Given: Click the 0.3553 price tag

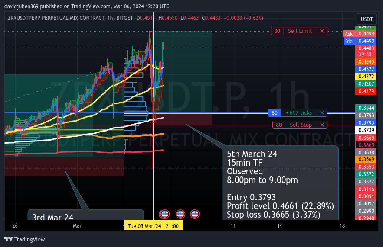Looking at the screenshot, I should click(366, 167).
